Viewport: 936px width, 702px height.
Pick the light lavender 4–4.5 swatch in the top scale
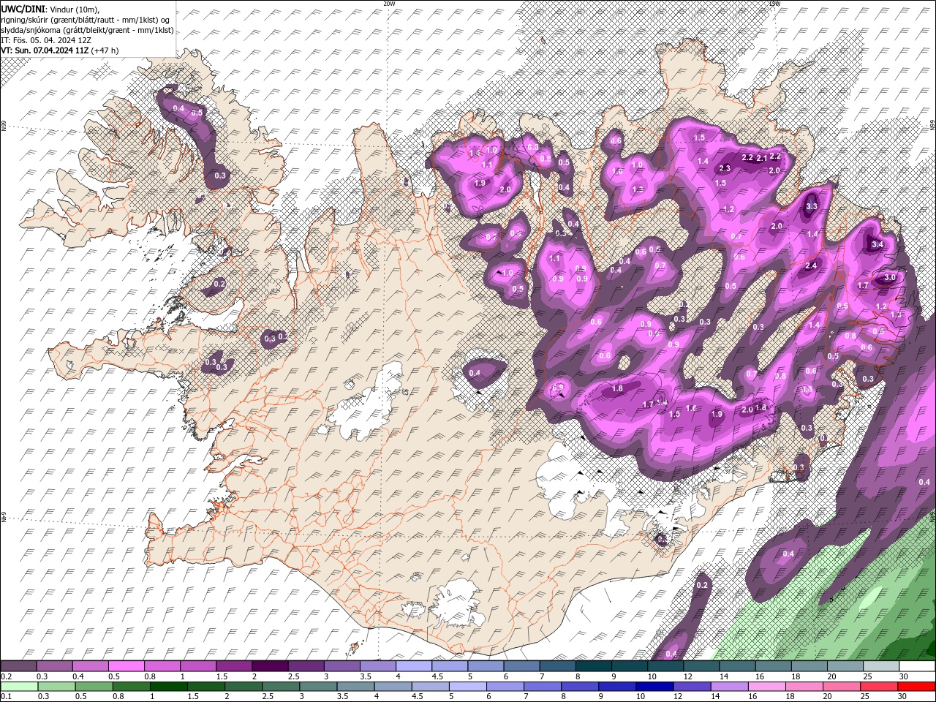click(x=414, y=666)
